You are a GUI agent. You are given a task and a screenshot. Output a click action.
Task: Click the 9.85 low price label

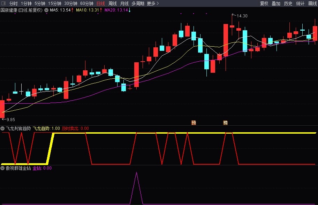tap(11, 120)
